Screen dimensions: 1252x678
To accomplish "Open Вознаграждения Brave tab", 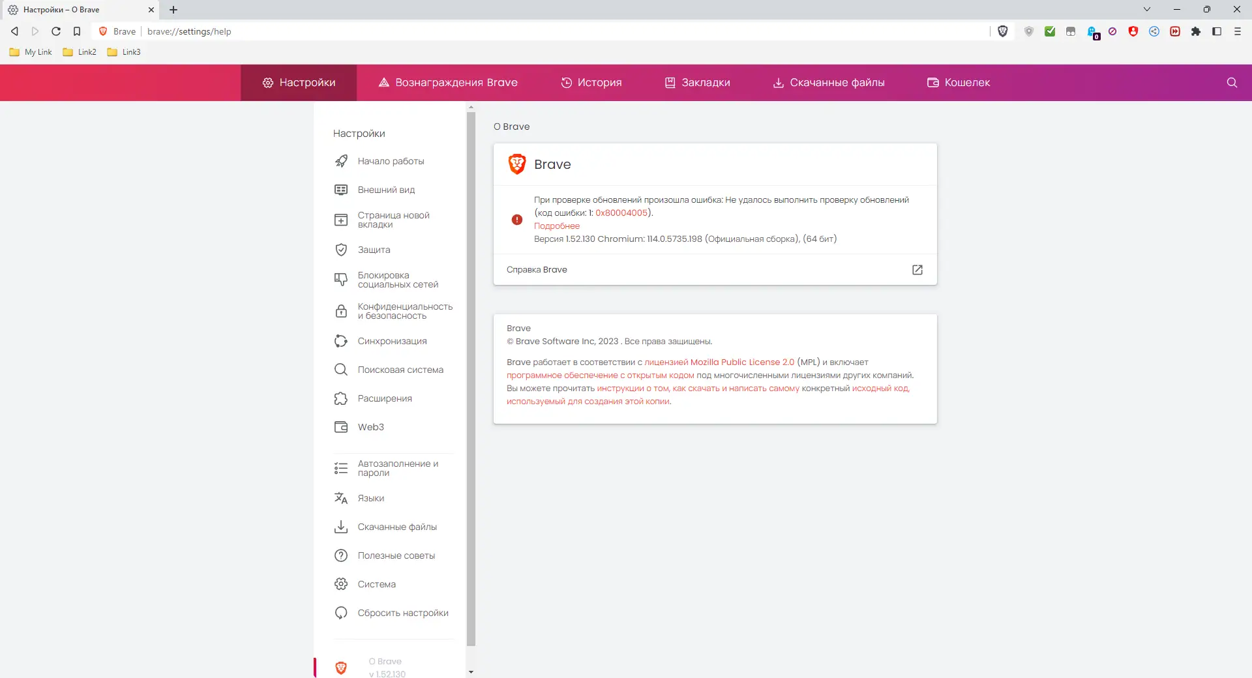I will tap(448, 83).
